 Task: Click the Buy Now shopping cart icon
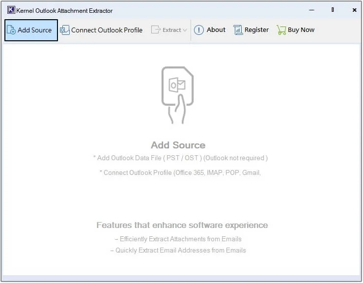pyautogui.click(x=281, y=30)
